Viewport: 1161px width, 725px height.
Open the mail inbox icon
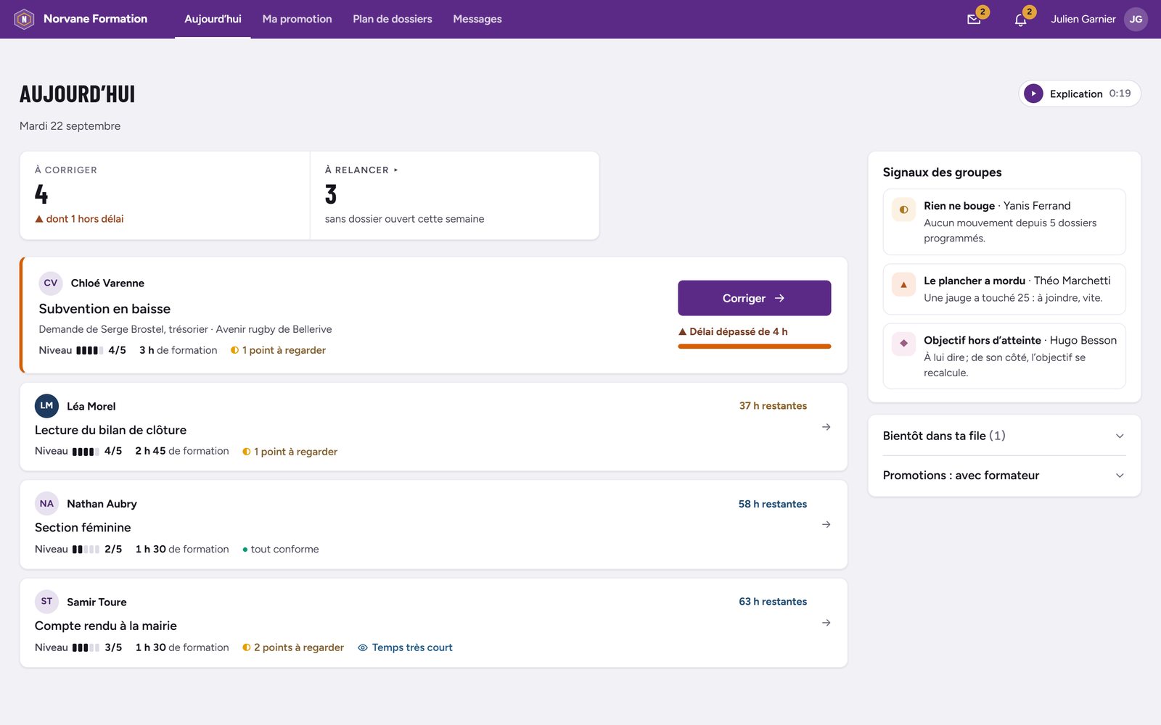pos(974,20)
